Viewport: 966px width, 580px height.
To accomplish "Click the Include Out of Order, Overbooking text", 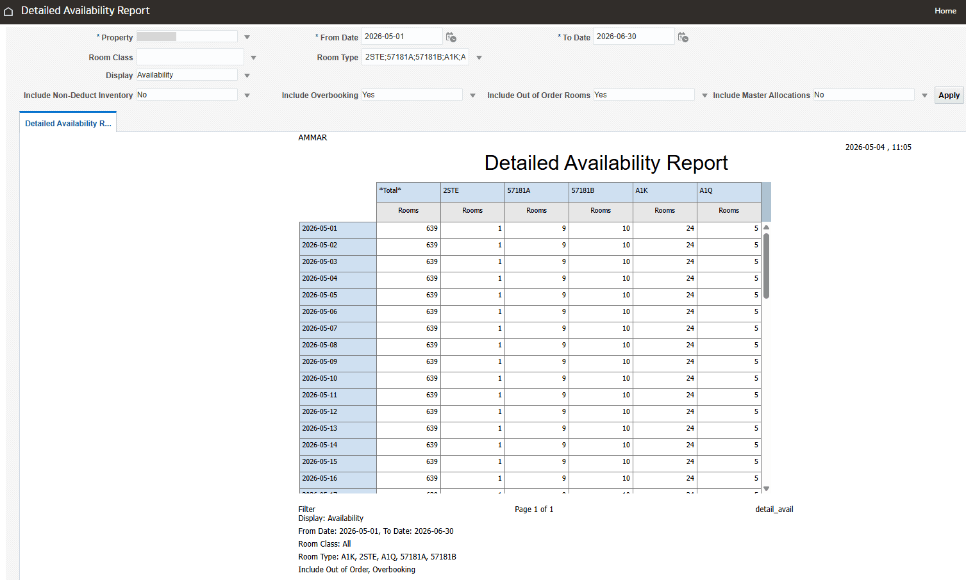I will tap(356, 570).
